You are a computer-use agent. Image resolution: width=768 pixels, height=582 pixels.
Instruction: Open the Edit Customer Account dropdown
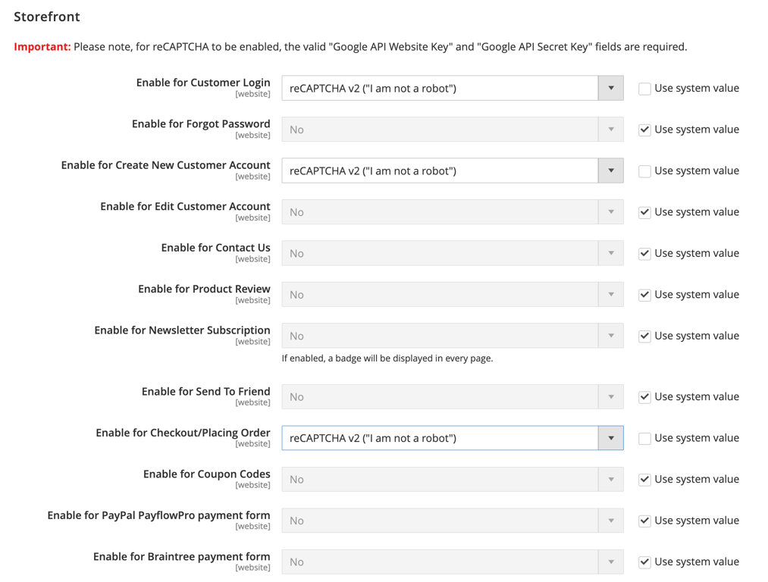coord(610,211)
